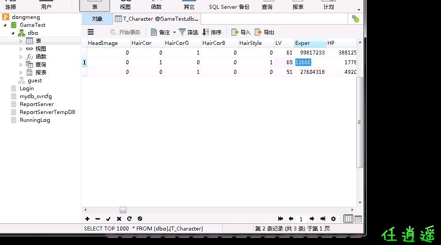
Task: Discard changes with the X button
Action: (x=119, y=219)
